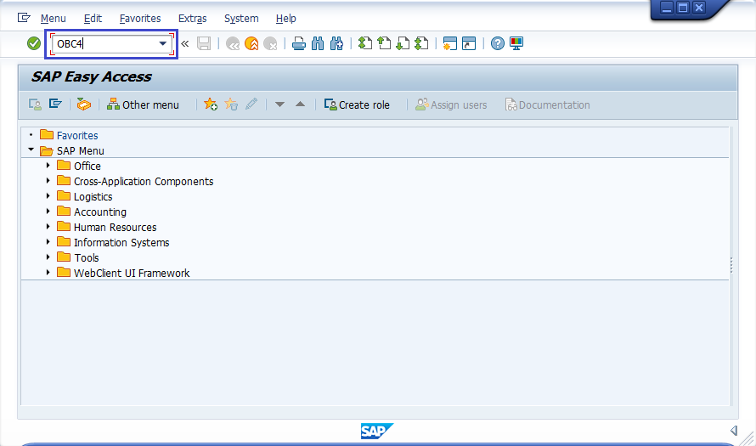Image resolution: width=756 pixels, height=446 pixels.
Task: Click the Add to Favorites star icon
Action: 211,104
